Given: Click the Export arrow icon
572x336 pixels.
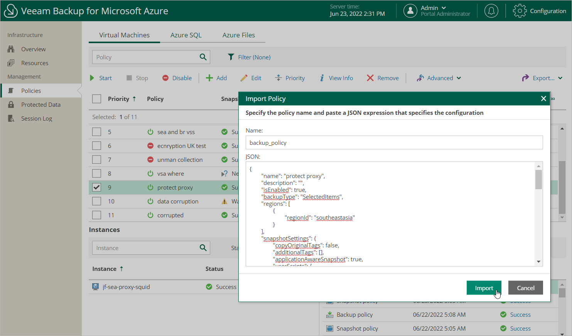Looking at the screenshot, I should coord(525,78).
